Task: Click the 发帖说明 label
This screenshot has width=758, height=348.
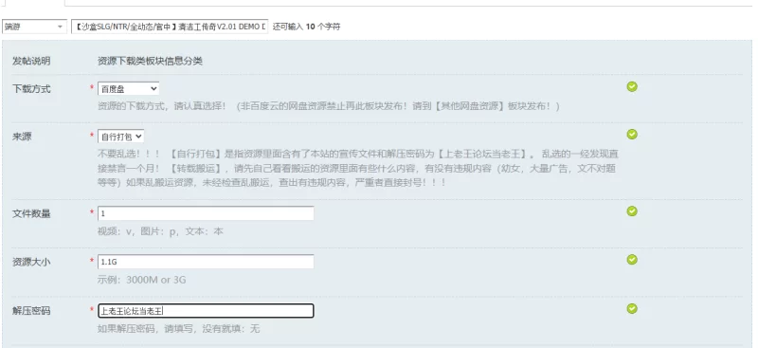Action: click(31, 61)
